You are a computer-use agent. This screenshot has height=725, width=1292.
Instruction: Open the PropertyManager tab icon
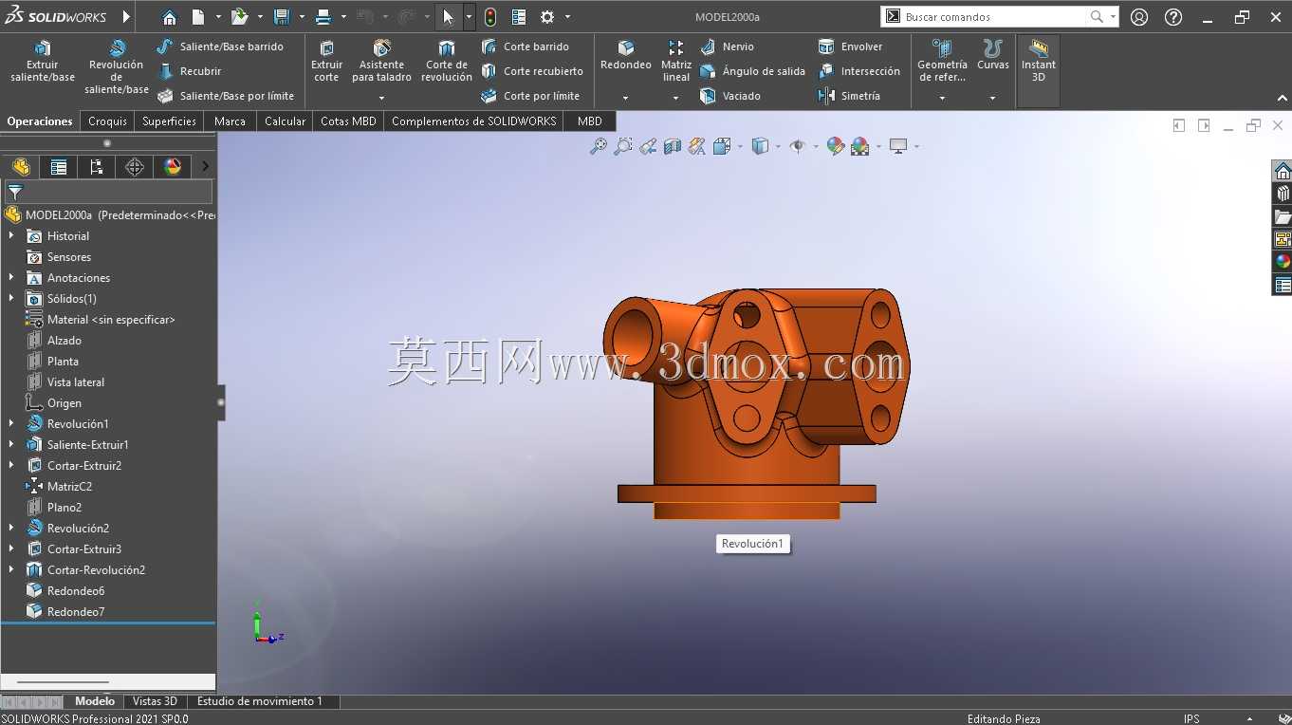coord(59,167)
